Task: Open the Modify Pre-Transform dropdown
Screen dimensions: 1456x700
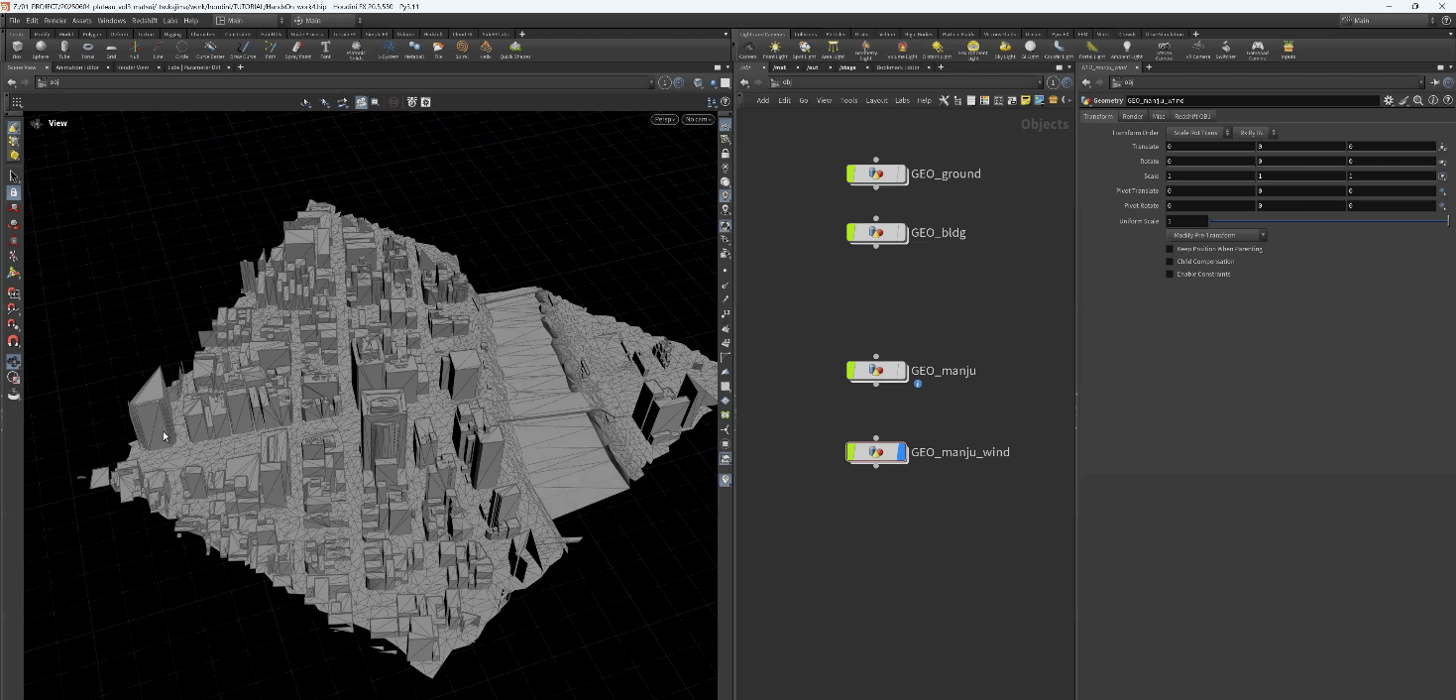Action: 1216,235
